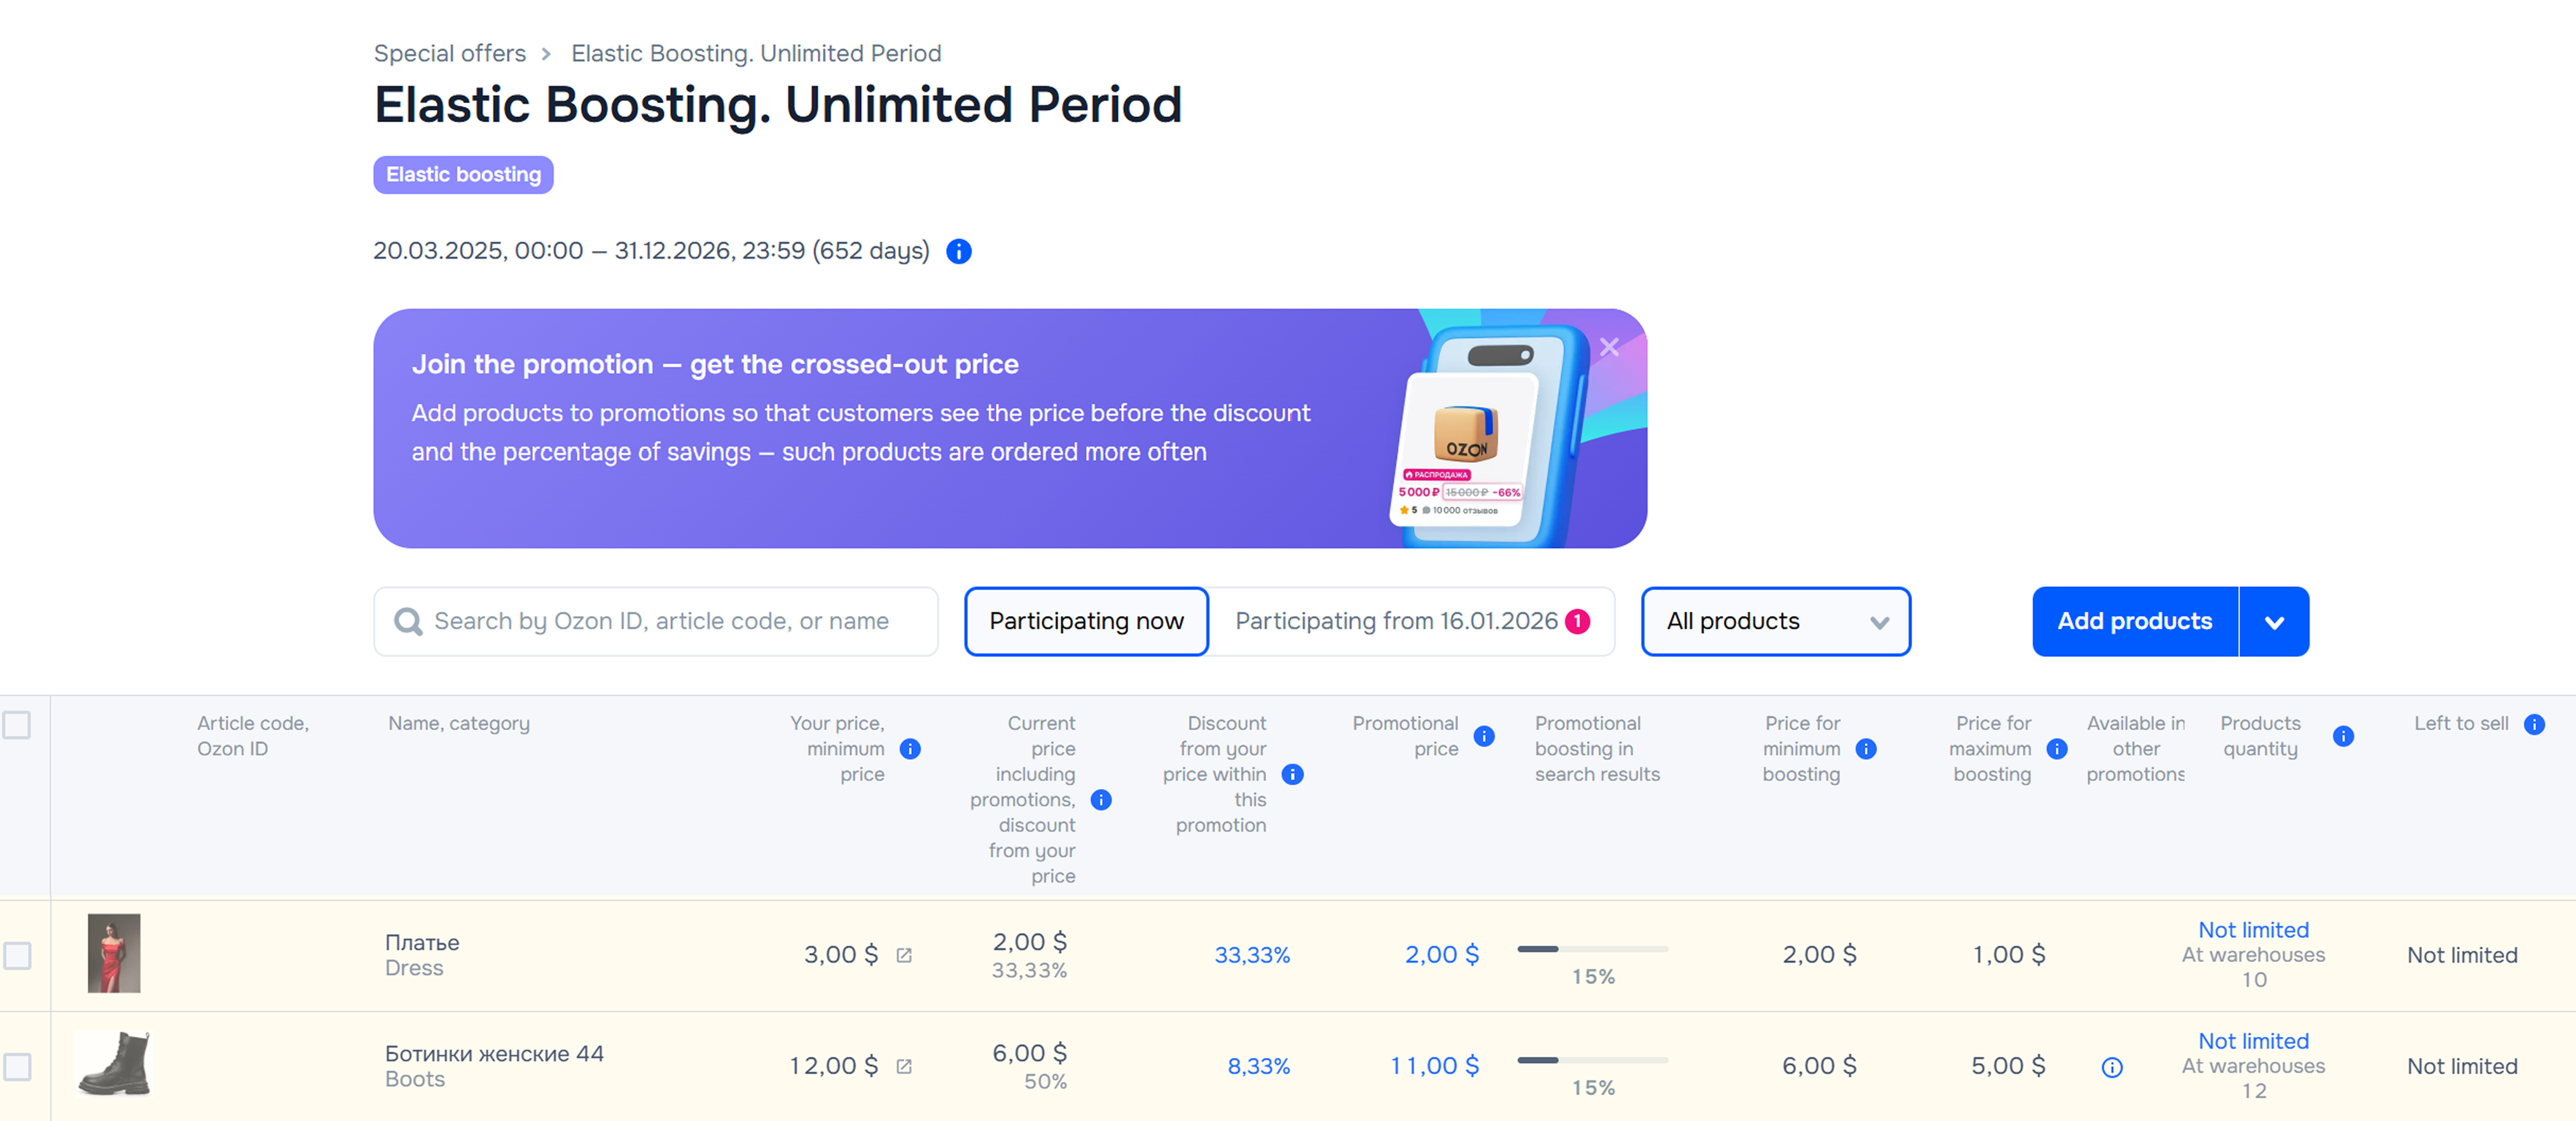Check the Dress row checkbox
Screen dimensions: 2576x1121
(17, 955)
